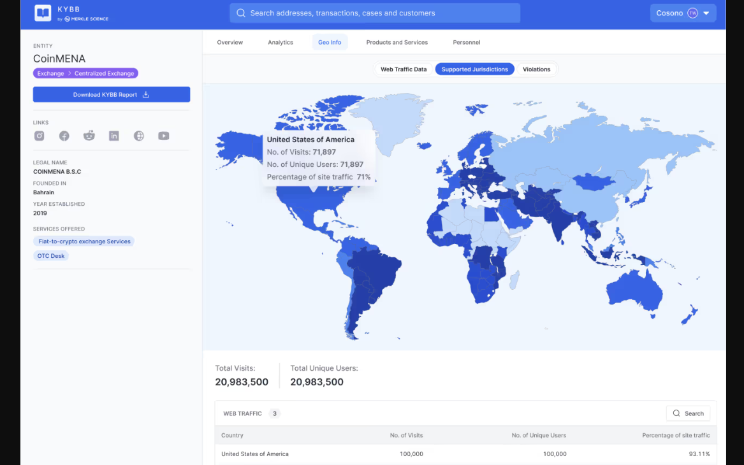Click the Total Visits 20,983,500 figure
Image resolution: width=744 pixels, height=465 pixels.
tap(242, 382)
